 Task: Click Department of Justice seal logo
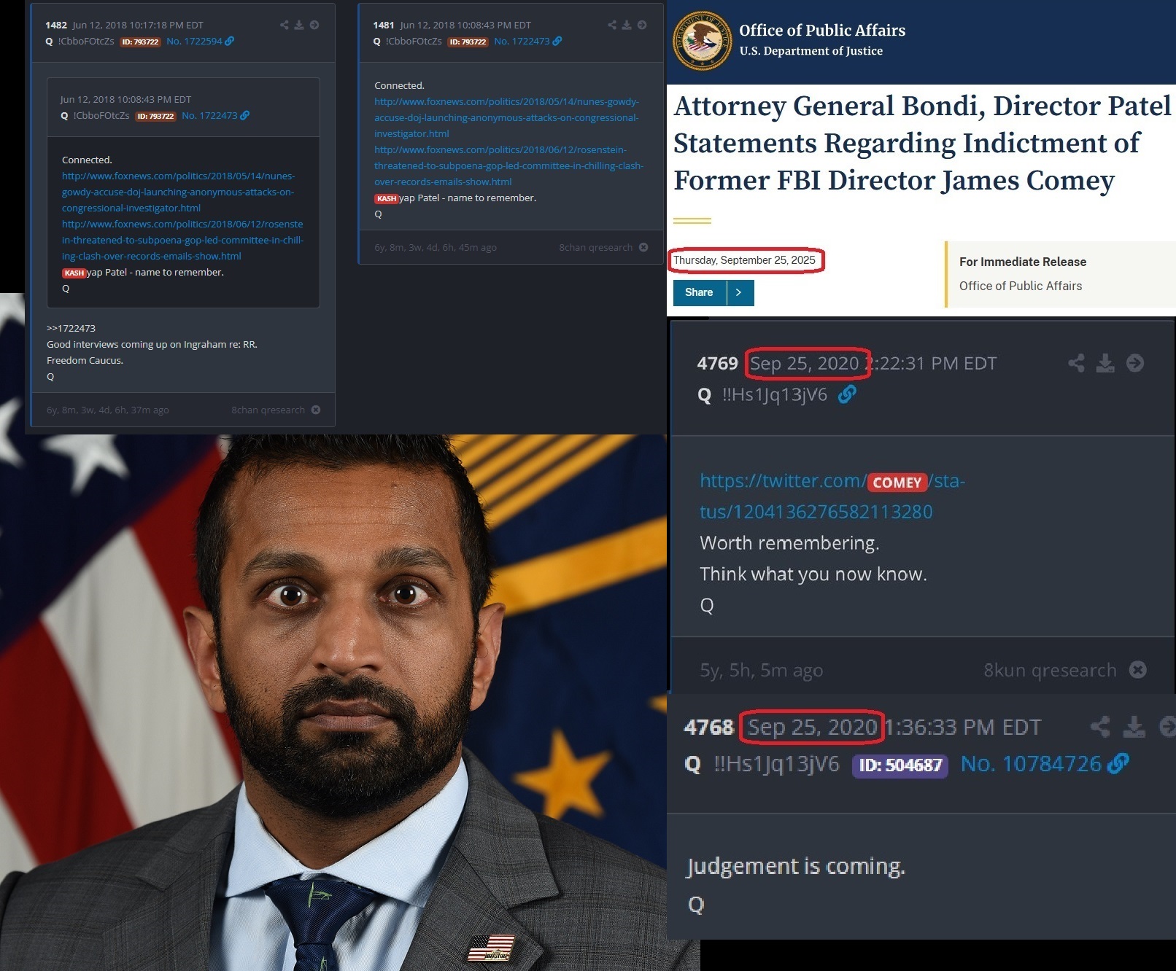[702, 41]
